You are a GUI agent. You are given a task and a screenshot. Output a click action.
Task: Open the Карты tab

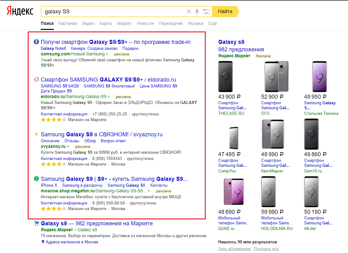click(106, 24)
